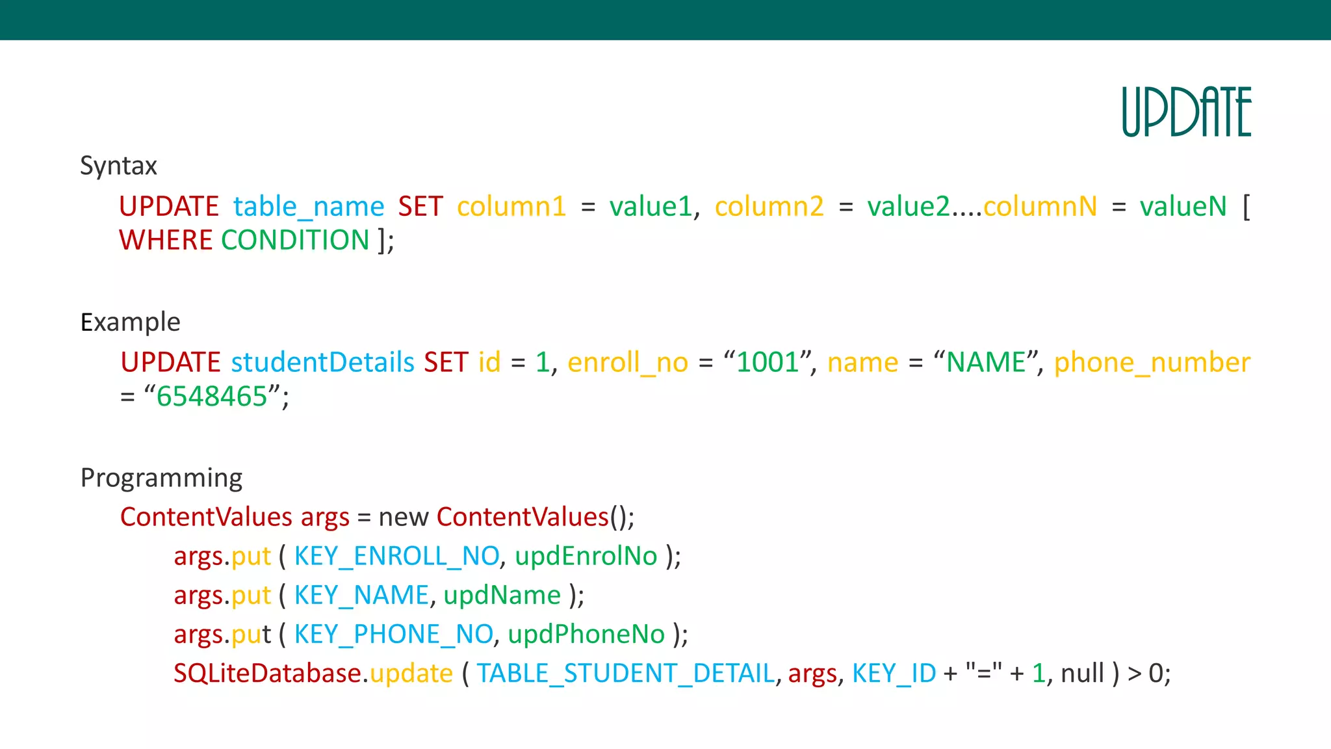The width and height of the screenshot is (1331, 749).
Task: Click 'SQLiteDatabase' in the code
Action: coord(267,673)
